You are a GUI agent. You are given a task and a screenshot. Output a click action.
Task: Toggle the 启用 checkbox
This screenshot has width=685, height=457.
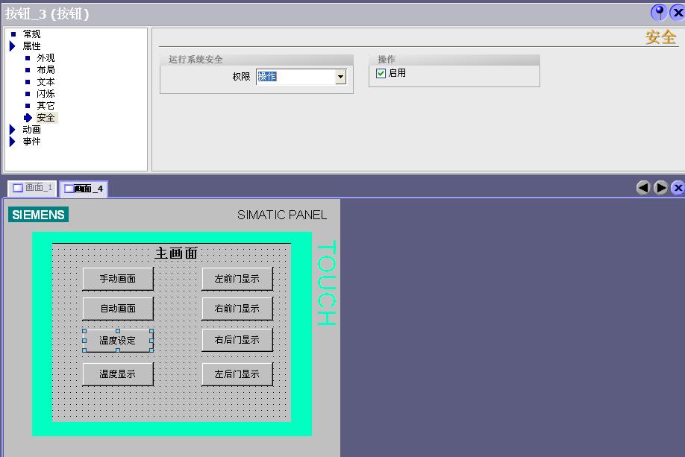tap(381, 73)
